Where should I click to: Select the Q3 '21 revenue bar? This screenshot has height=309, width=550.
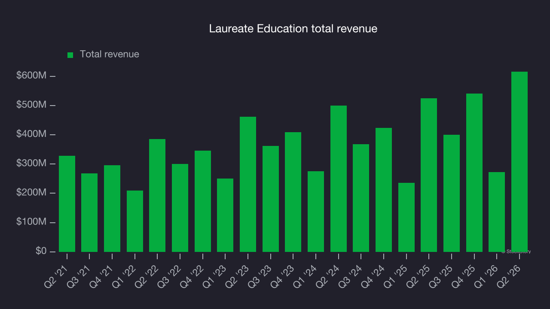89,212
